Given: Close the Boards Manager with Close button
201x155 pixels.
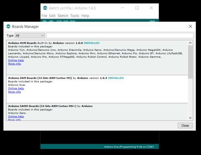Looking at the screenshot, I should 185,125.
